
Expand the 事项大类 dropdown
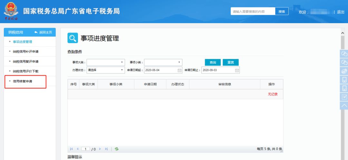122,62
